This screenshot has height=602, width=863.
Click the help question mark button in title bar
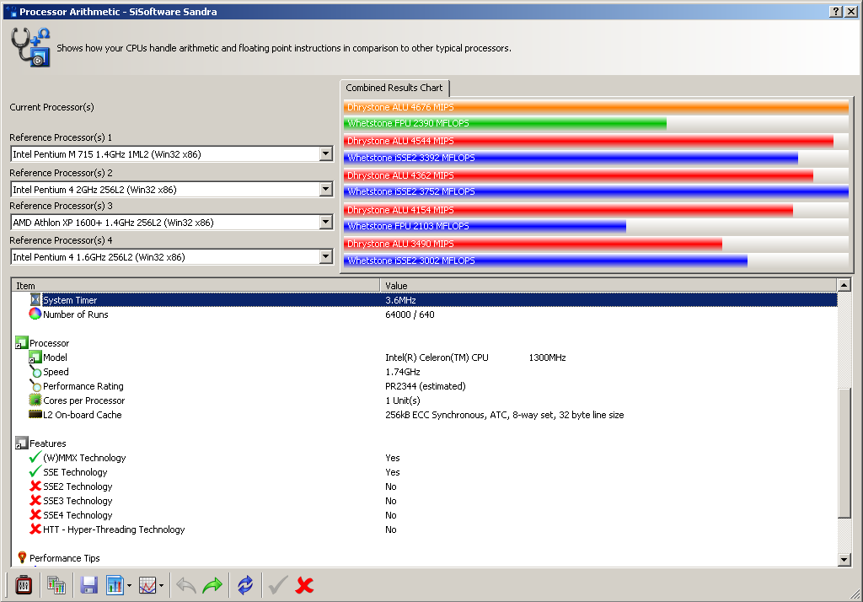point(835,12)
